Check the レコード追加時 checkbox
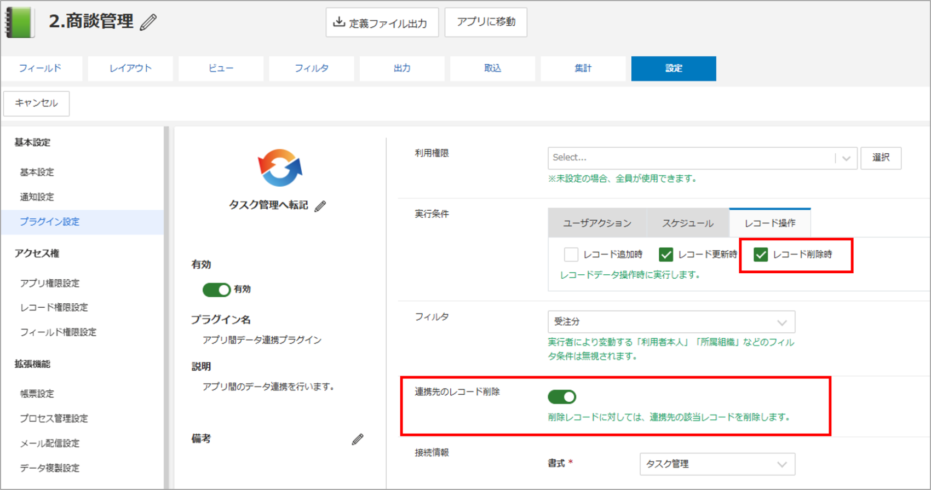Image resolution: width=931 pixels, height=490 pixels. 571,255
